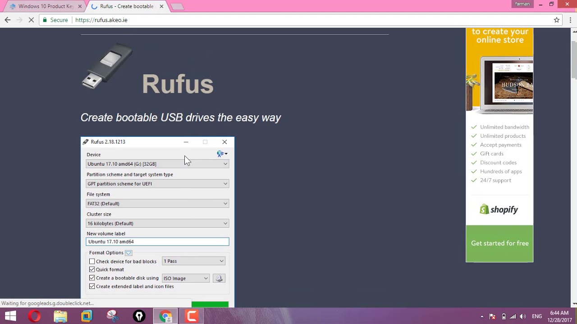The image size is (577, 324).
Task: Open the Chrome three-dot menu
Action: tap(570, 20)
